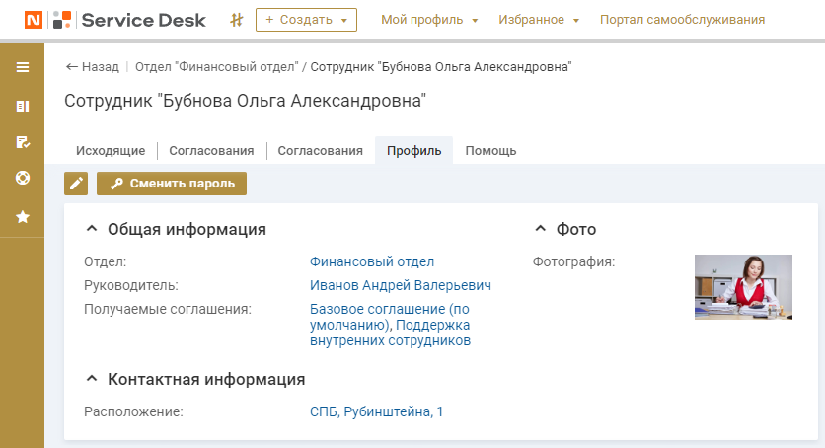Click the lifebuoy support sidebar icon

pyautogui.click(x=22, y=179)
